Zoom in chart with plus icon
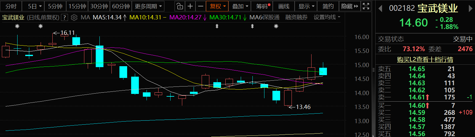Image resolution: width=475 pixels, height=137 pixels. coord(191,6)
